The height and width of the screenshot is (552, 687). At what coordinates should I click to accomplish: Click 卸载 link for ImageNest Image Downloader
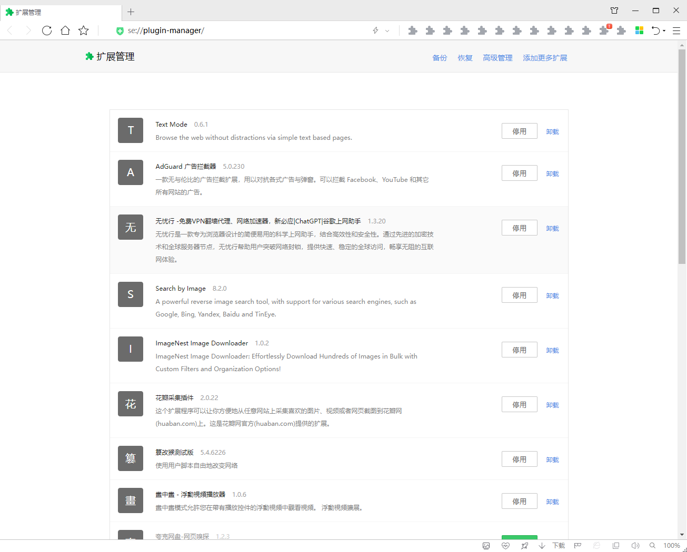pos(552,350)
